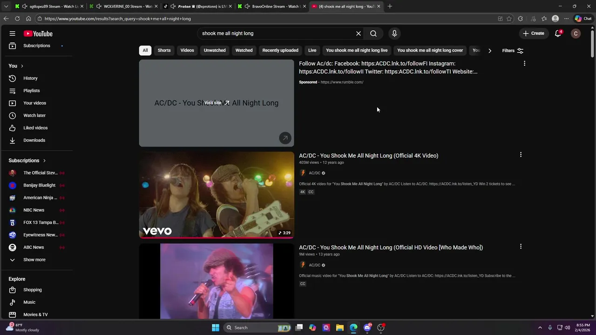Open Subscriptions in the sidebar
The height and width of the screenshot is (335, 596).
tap(36, 46)
